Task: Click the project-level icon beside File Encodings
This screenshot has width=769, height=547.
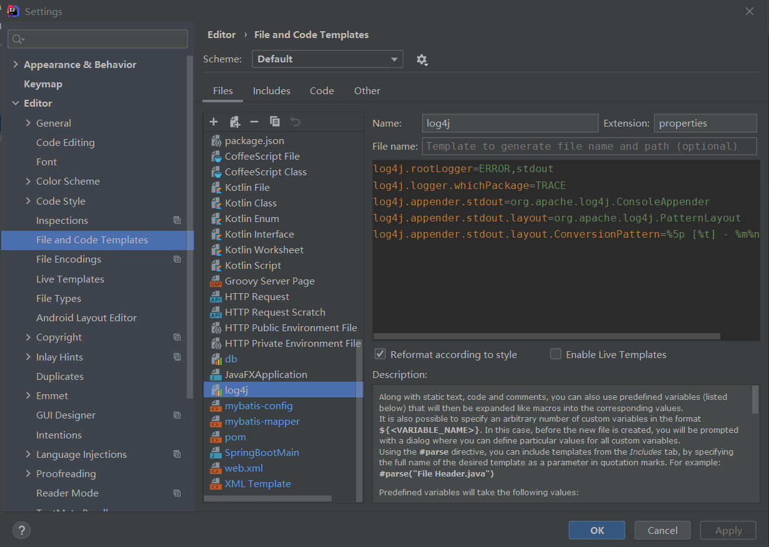Action: 177,259
